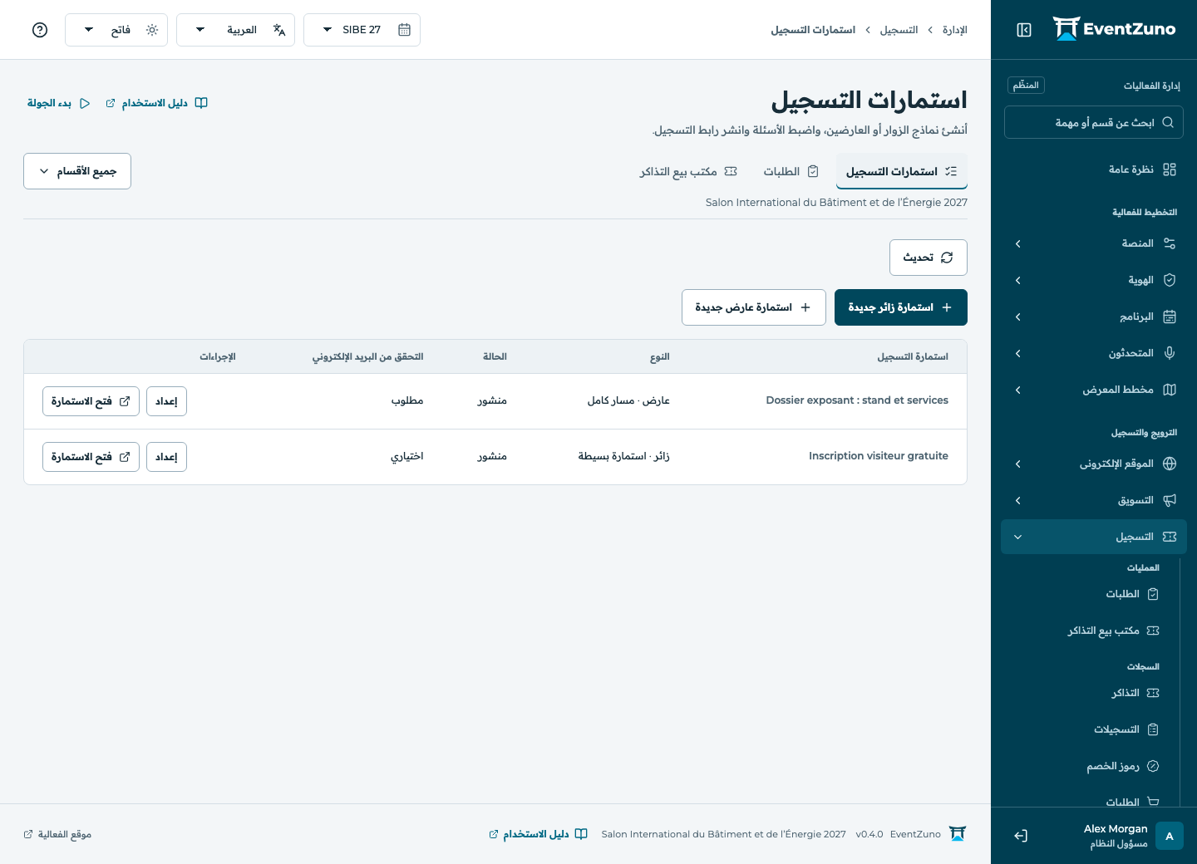1197x864 pixels.
Task: Click the footer EventZuno logo icon
Action: pos(958,834)
